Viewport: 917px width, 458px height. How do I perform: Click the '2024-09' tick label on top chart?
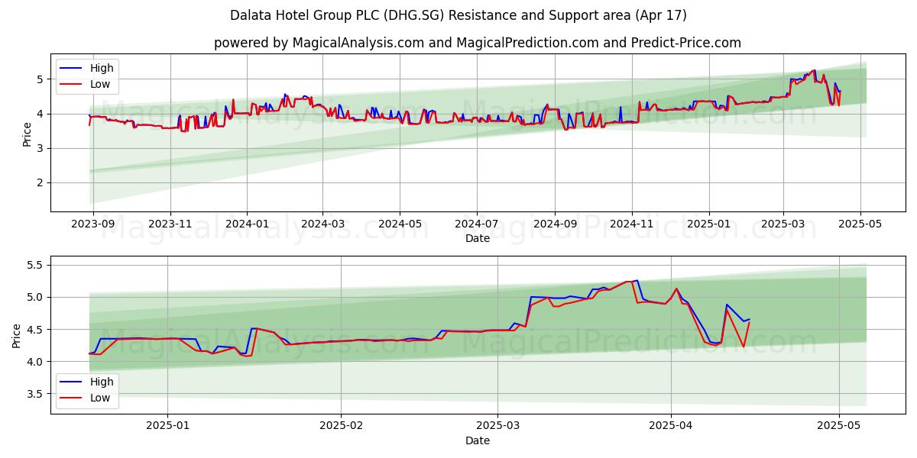click(x=555, y=224)
